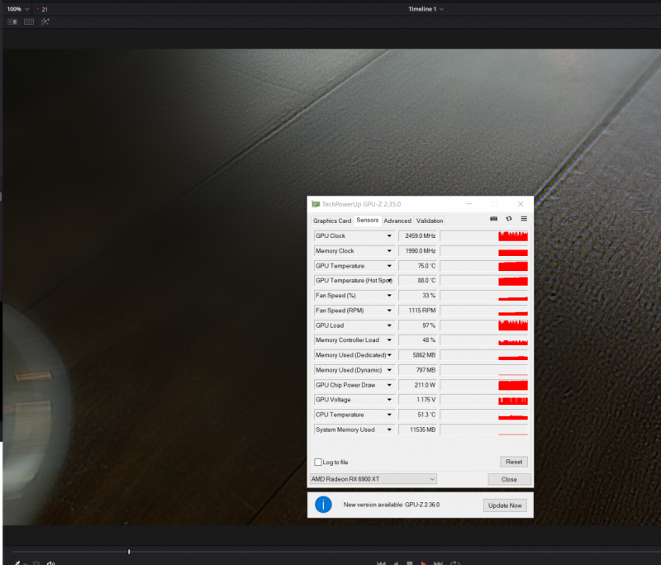This screenshot has height=565, width=661.
Task: Click the 11535 MB system memory value
Action: pyautogui.click(x=418, y=430)
